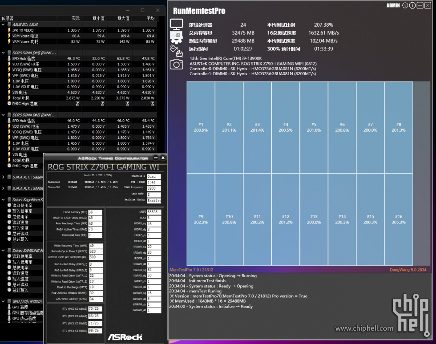Click the camera screenshot icon in RunMemtestPro

[176, 65]
